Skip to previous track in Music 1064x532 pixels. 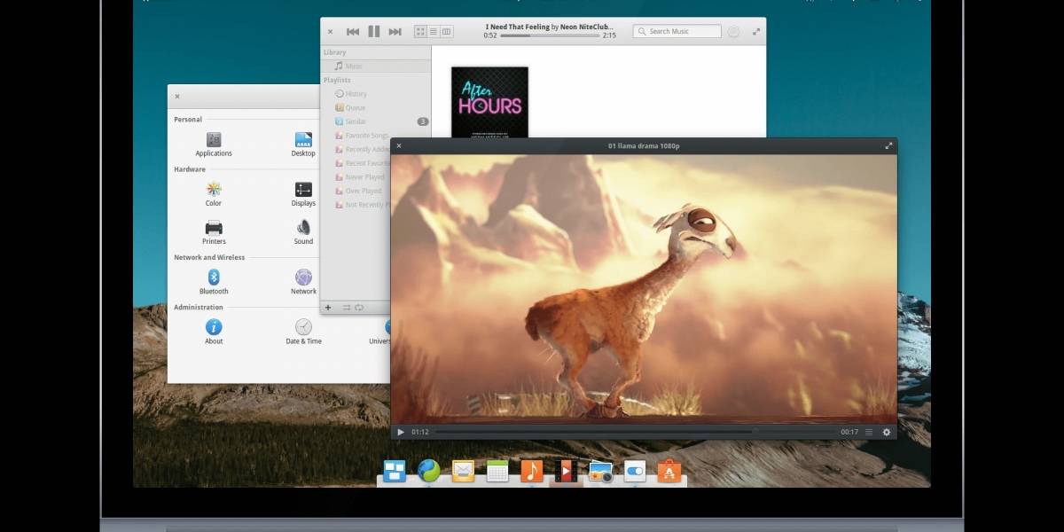[x=353, y=32]
